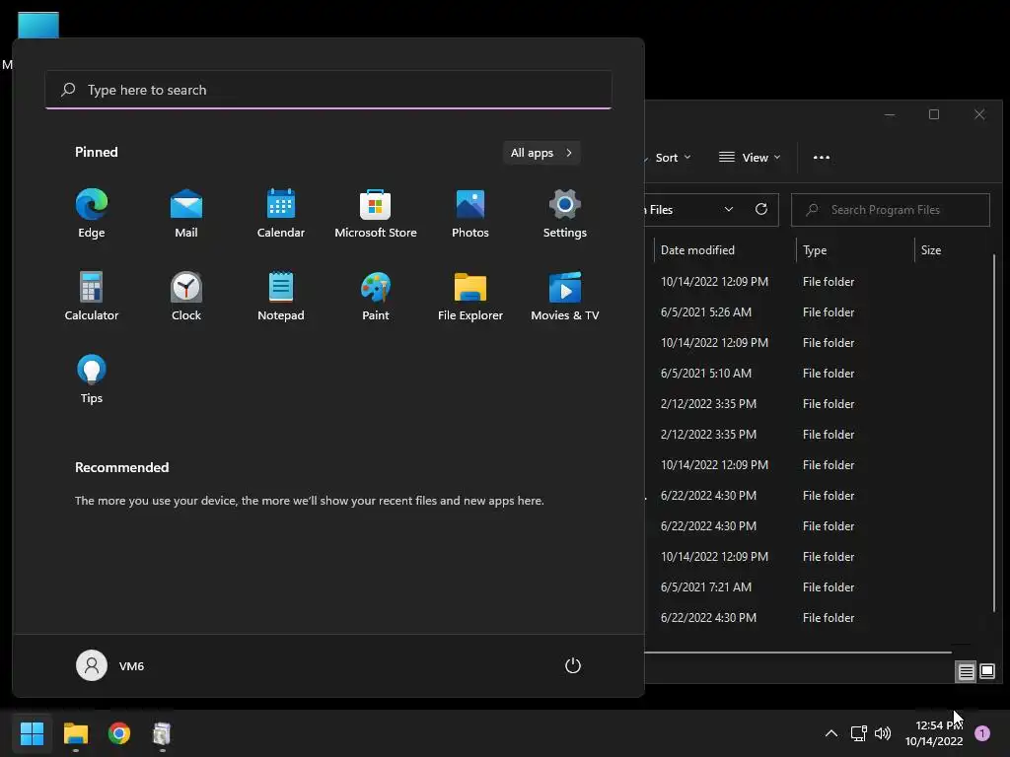Open the Clock app

click(x=186, y=297)
